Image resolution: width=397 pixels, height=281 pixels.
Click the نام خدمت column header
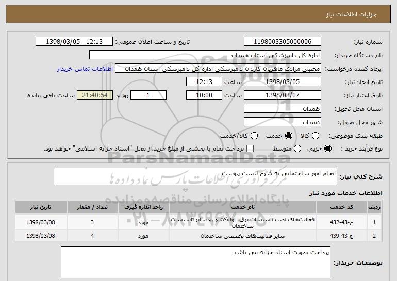tap(242, 207)
